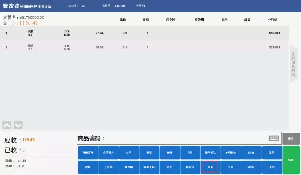
Task: Click the 会员录入 member entry button
Action: [108, 152]
